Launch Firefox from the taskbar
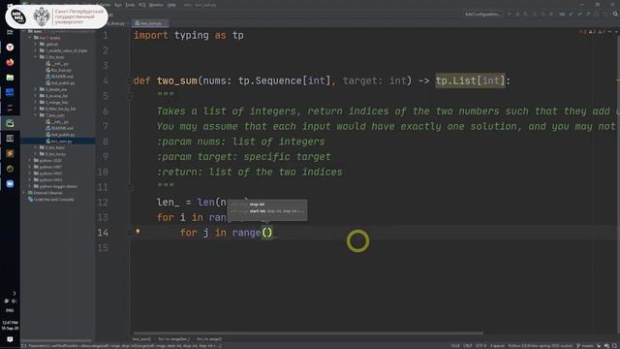Screen dimensions: 620x349 [10, 62]
